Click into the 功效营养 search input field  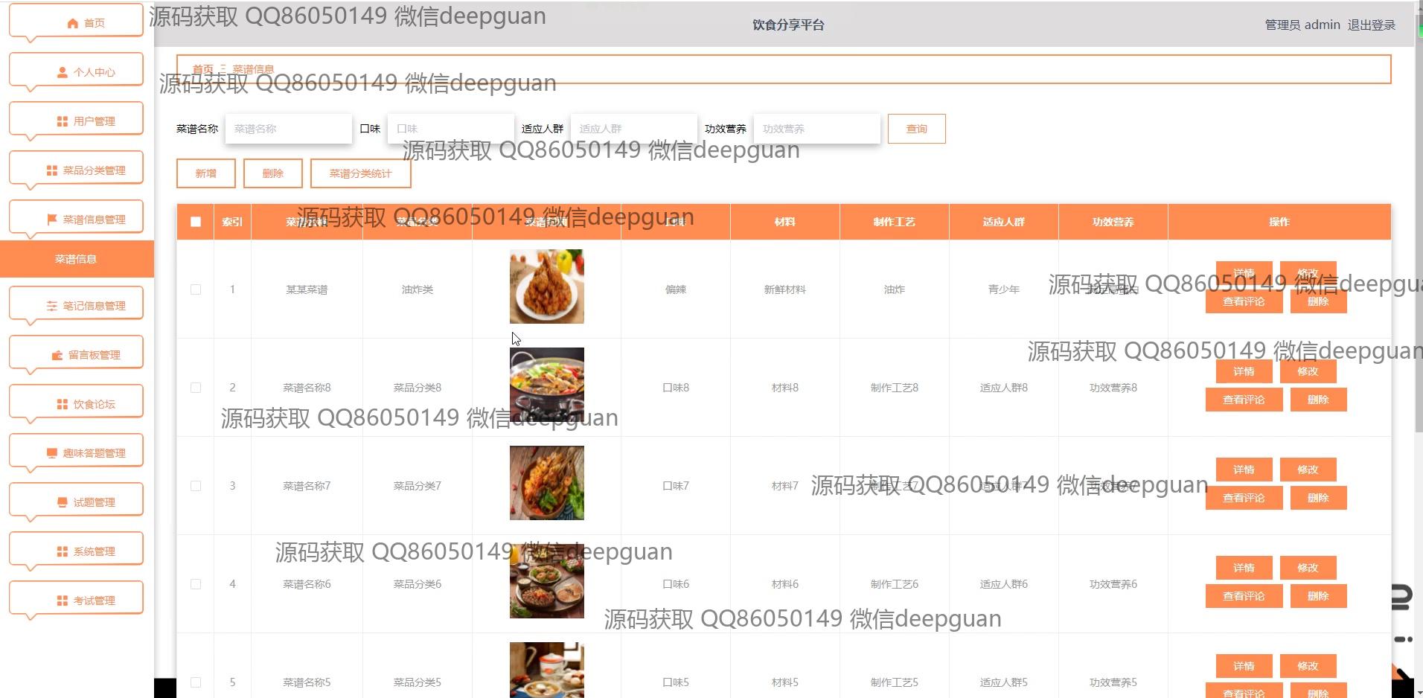pos(817,129)
